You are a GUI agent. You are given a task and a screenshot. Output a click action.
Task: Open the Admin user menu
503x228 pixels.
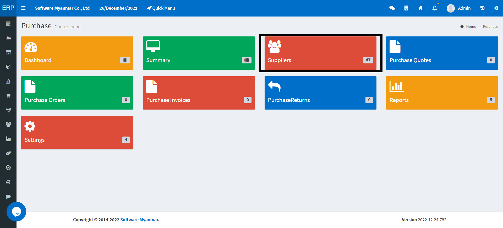pos(459,8)
